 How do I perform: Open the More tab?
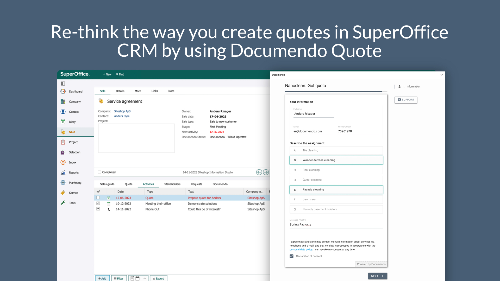click(138, 91)
